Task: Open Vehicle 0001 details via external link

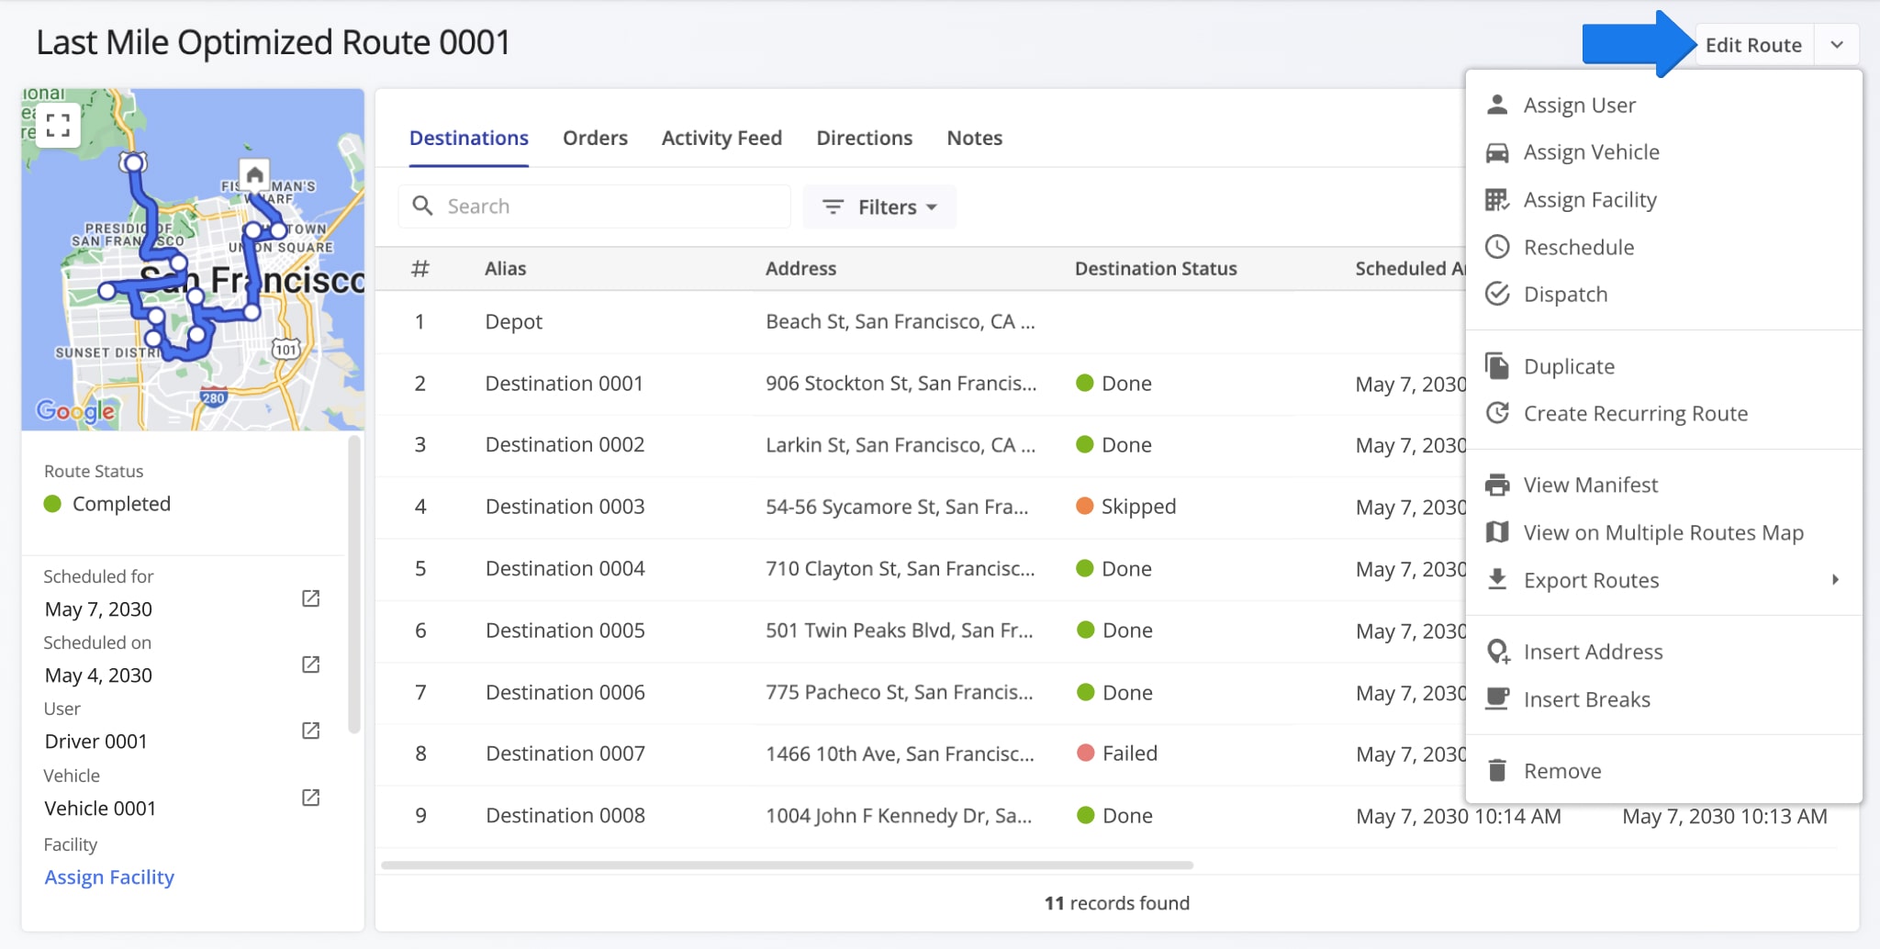Action: pos(309,798)
